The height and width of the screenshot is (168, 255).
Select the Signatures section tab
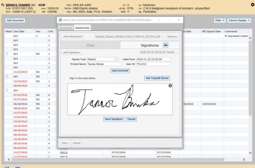tap(150, 45)
